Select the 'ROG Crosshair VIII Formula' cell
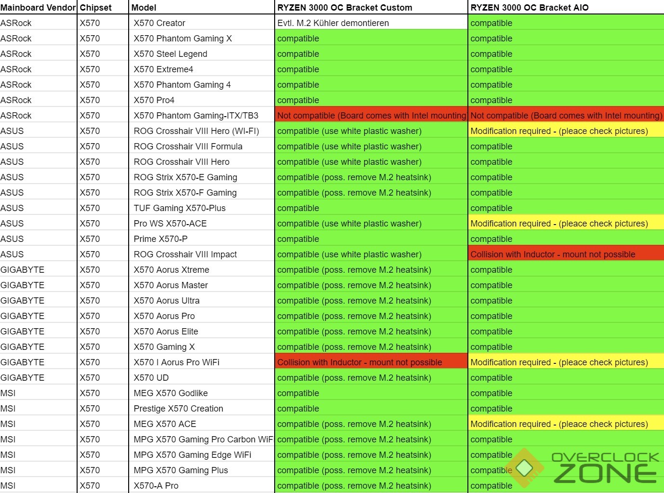664x493 pixels. pos(201,146)
